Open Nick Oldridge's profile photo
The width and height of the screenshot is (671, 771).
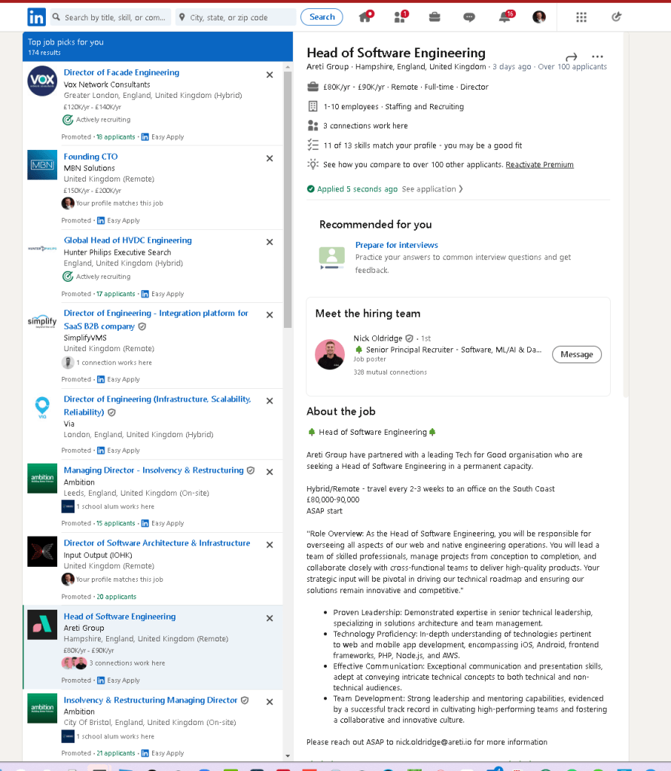point(330,354)
